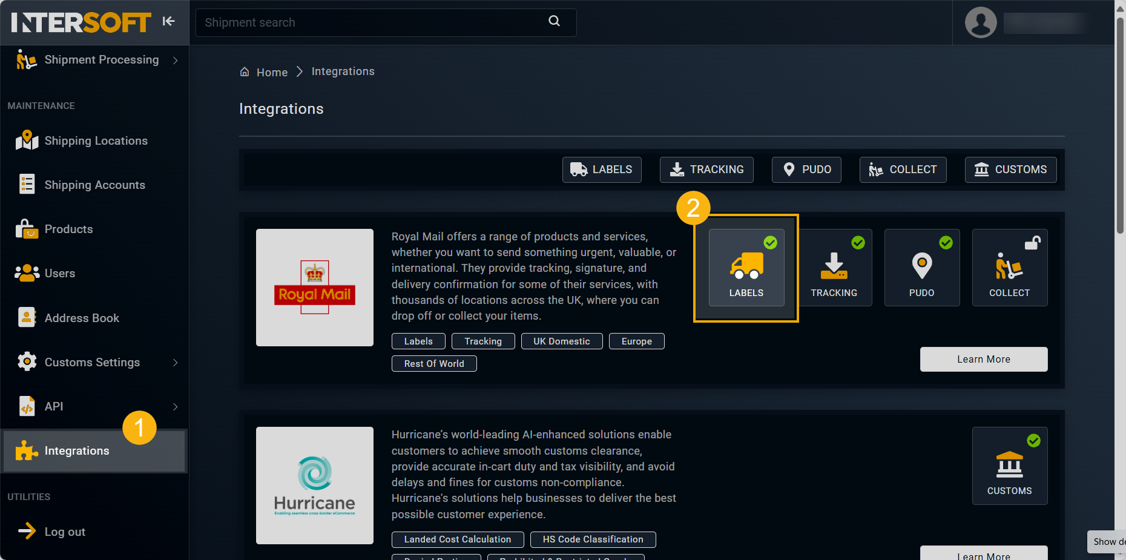Open Royal Mail PUDO integration tile

[922, 268]
